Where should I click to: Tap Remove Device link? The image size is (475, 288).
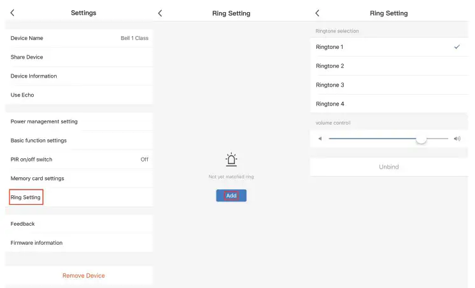[x=83, y=276]
